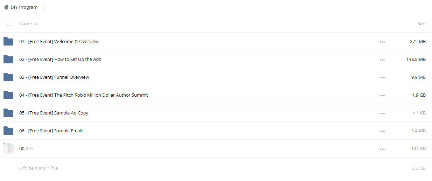432x181 pixels.
Task: Open the three-dot menu for 03 Funnel Overview
Action: (382, 78)
